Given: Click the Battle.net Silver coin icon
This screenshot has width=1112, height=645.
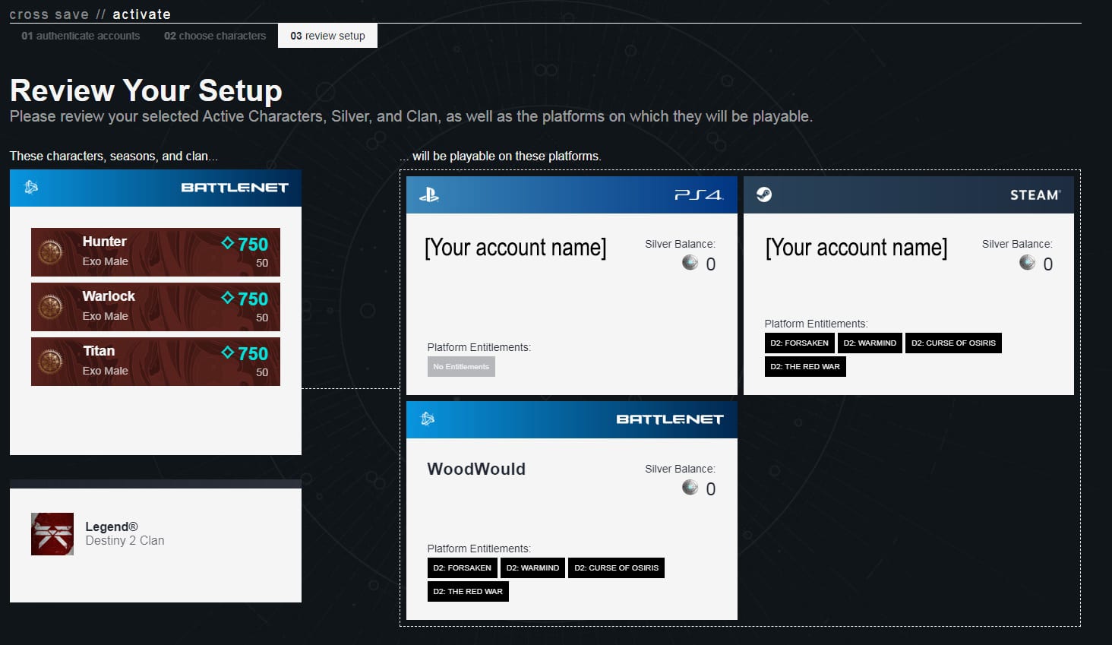Looking at the screenshot, I should pos(690,487).
